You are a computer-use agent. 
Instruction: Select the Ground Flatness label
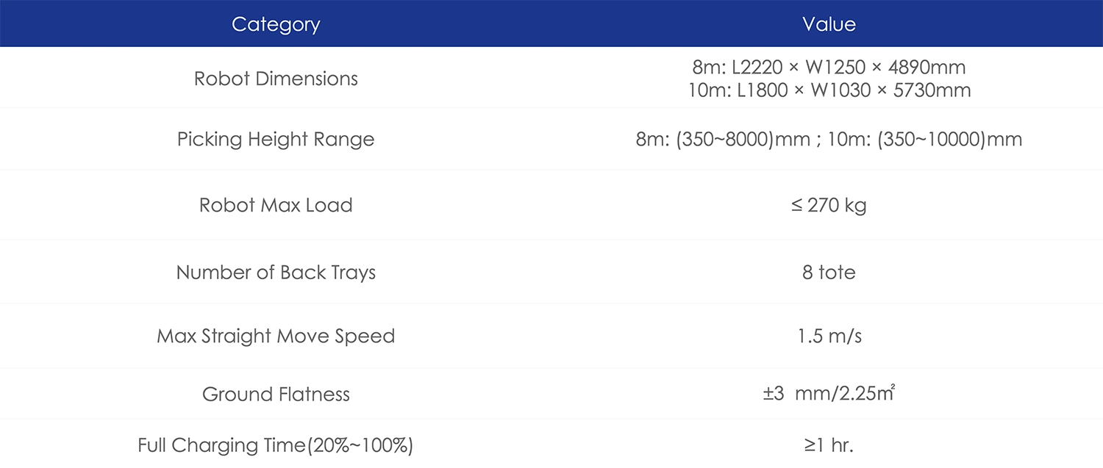coord(276,395)
